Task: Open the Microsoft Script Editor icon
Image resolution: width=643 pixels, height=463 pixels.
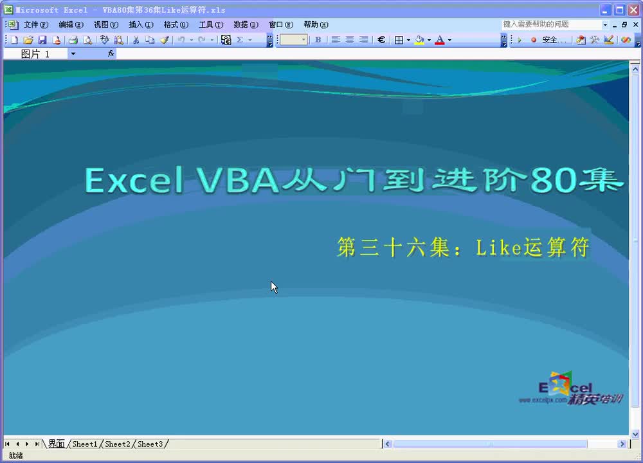Action: click(x=626, y=40)
